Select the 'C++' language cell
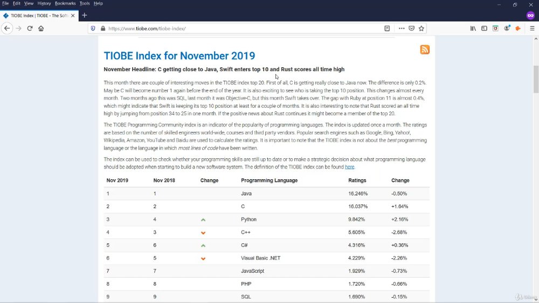This screenshot has width=539, height=303. pyautogui.click(x=245, y=232)
